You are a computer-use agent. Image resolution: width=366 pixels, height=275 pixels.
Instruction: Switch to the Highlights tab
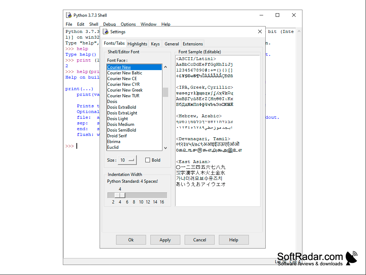(137, 44)
